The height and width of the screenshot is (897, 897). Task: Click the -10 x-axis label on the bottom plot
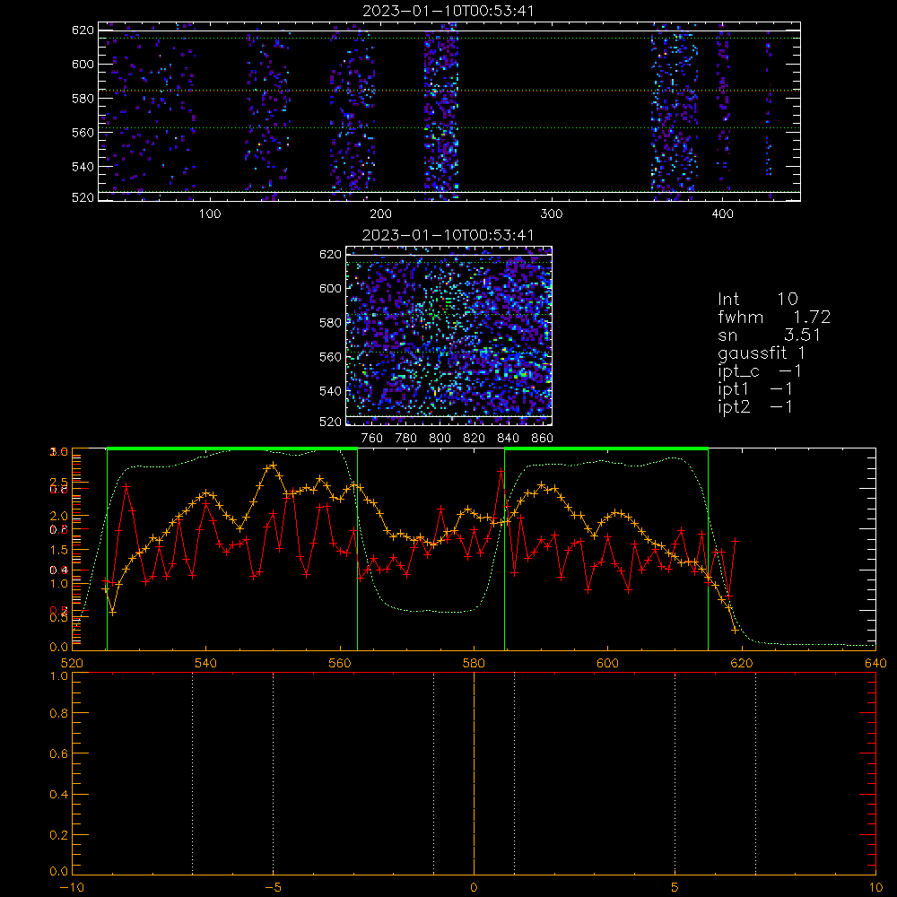click(72, 888)
